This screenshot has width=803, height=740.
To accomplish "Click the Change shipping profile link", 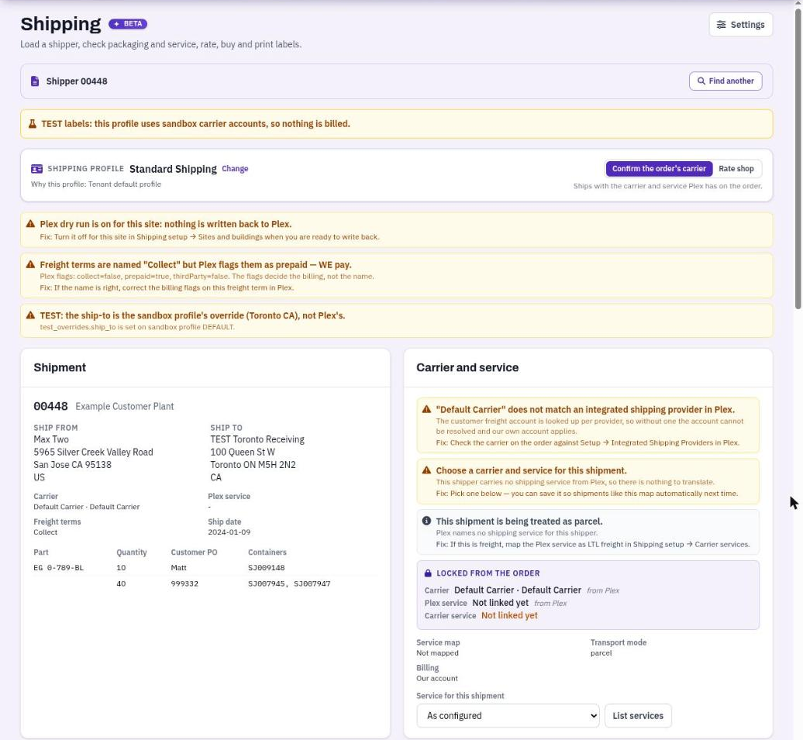I will 235,168.
